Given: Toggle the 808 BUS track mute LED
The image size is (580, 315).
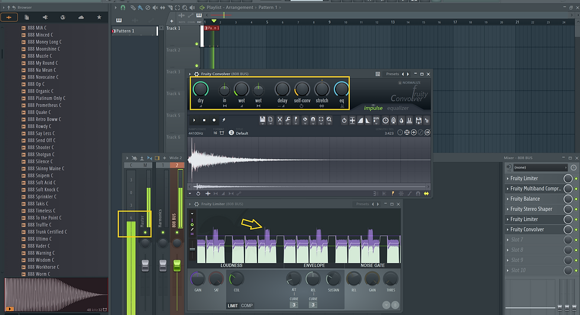Looking at the screenshot, I should coord(177,232).
